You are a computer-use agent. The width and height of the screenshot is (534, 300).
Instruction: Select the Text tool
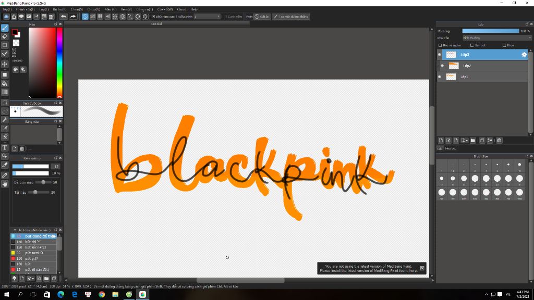tap(5, 147)
